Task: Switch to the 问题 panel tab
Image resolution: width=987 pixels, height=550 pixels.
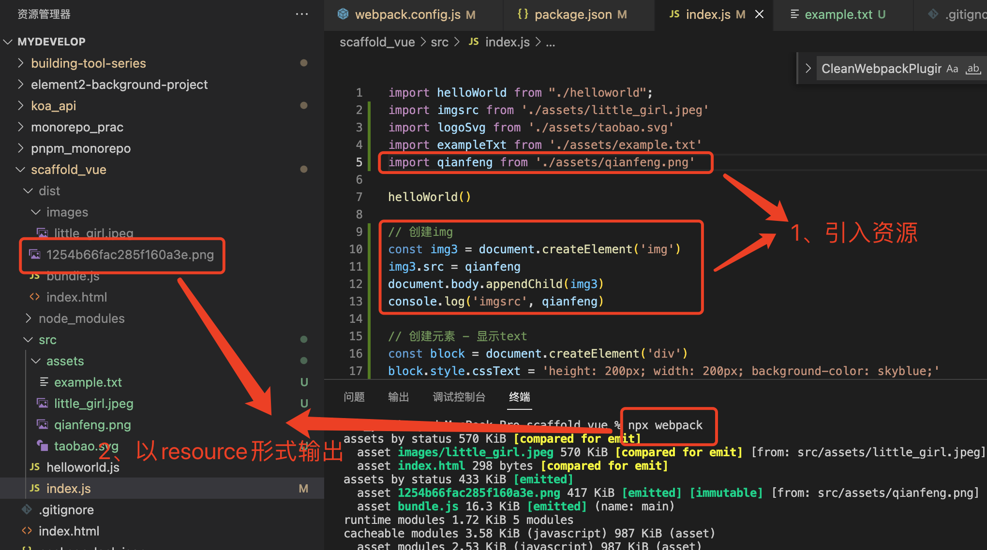Action: click(354, 397)
